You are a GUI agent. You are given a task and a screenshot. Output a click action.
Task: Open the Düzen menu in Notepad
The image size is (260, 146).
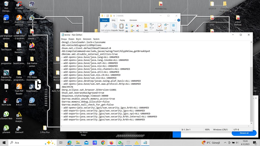pos(71,39)
